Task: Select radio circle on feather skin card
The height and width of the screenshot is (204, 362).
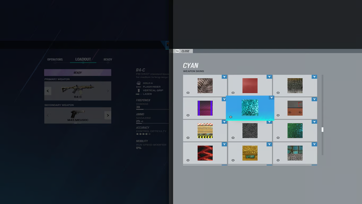Action: 188,93
